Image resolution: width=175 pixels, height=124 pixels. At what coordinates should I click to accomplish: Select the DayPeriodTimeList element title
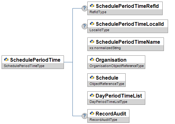119,96
